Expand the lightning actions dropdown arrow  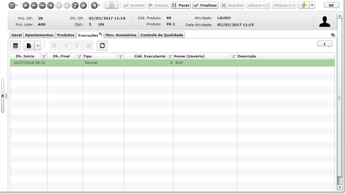pos(312,5)
